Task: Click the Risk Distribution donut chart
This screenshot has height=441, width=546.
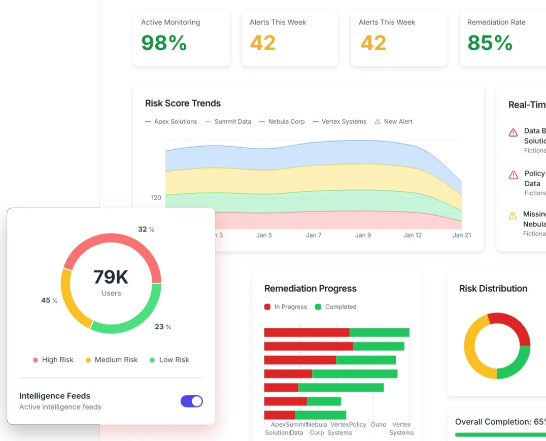Action: 497,346
